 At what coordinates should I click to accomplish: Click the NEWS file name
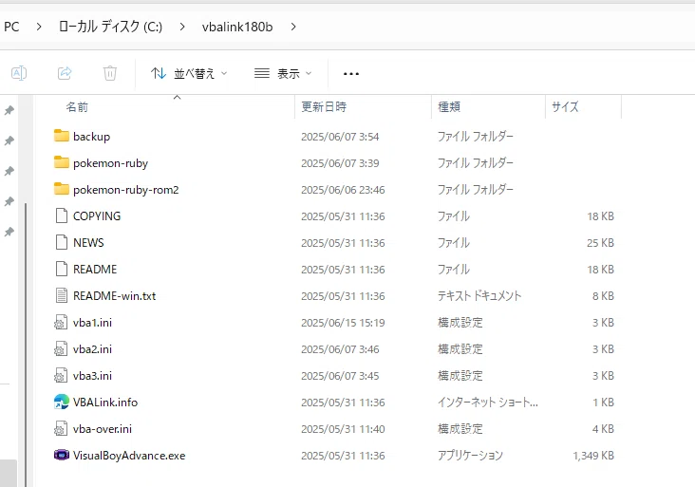click(88, 243)
